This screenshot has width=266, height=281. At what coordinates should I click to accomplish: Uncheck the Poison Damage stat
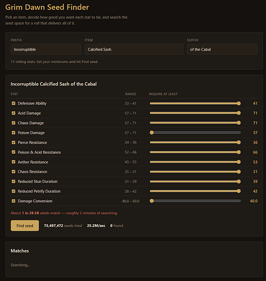point(13,133)
